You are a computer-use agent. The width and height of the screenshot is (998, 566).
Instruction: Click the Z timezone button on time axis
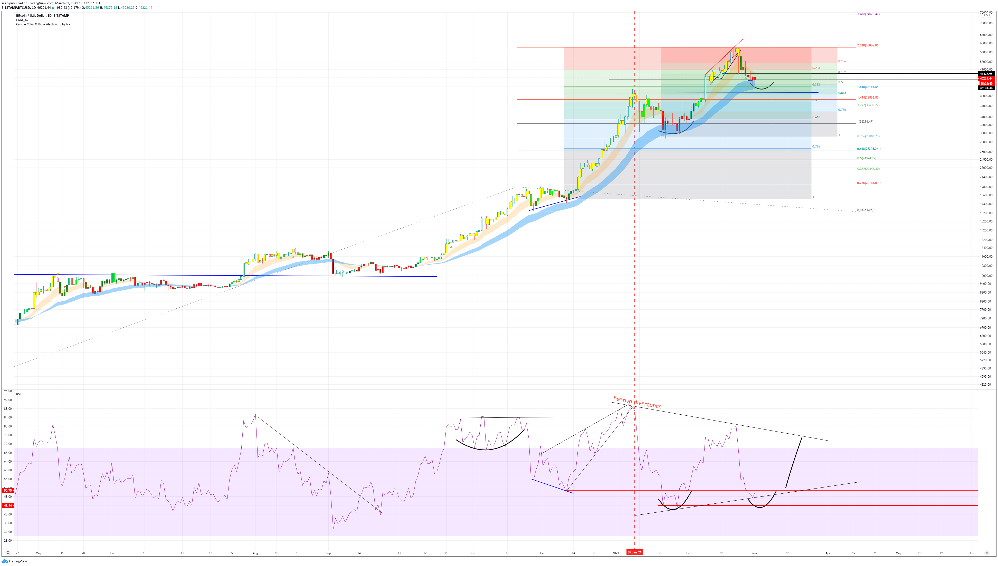click(8, 552)
